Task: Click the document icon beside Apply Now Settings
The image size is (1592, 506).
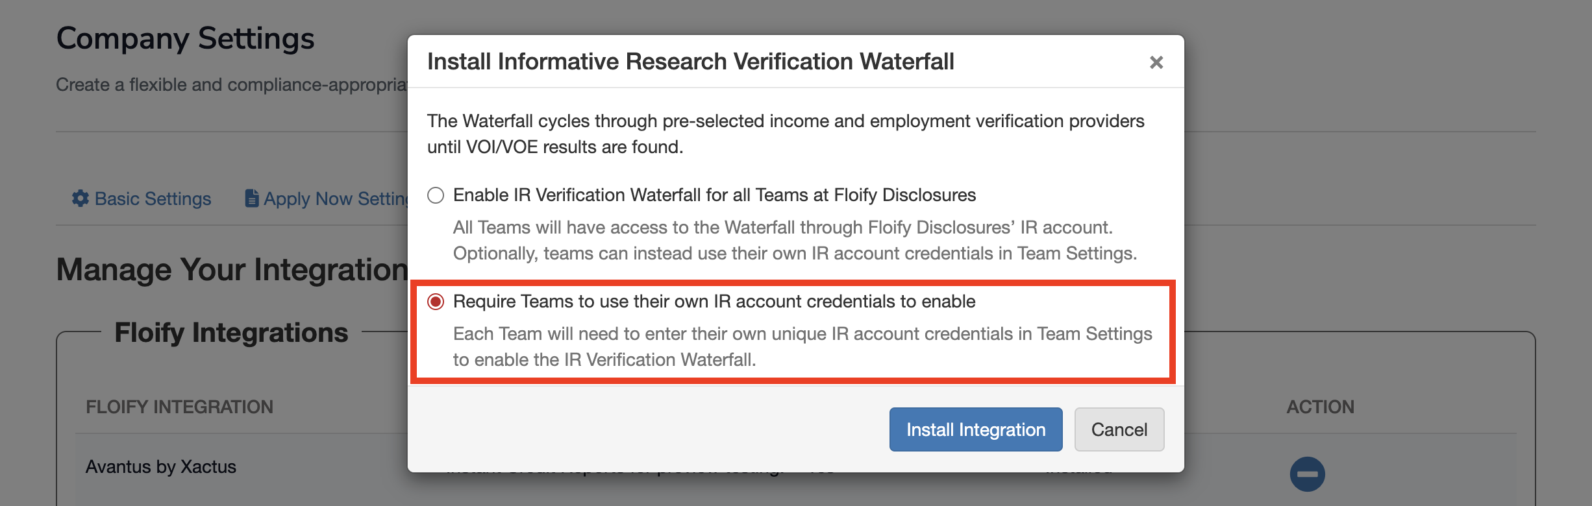Action: click(x=251, y=198)
